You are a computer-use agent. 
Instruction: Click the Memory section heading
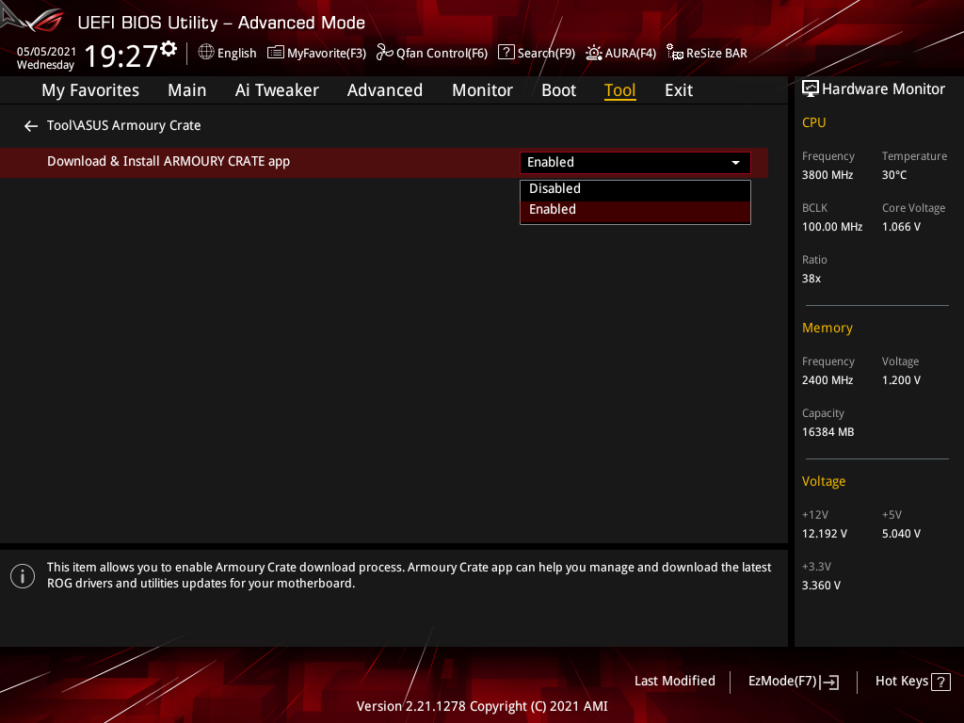[x=827, y=328]
